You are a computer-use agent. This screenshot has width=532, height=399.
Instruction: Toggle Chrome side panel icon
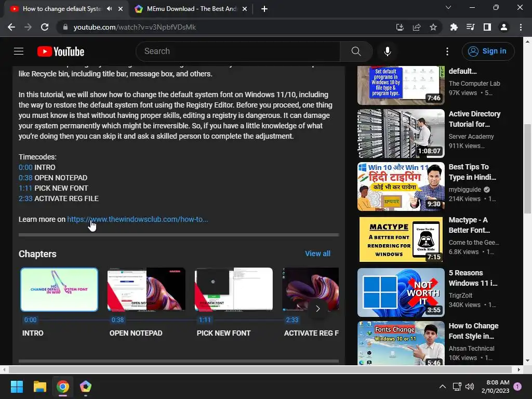487,27
